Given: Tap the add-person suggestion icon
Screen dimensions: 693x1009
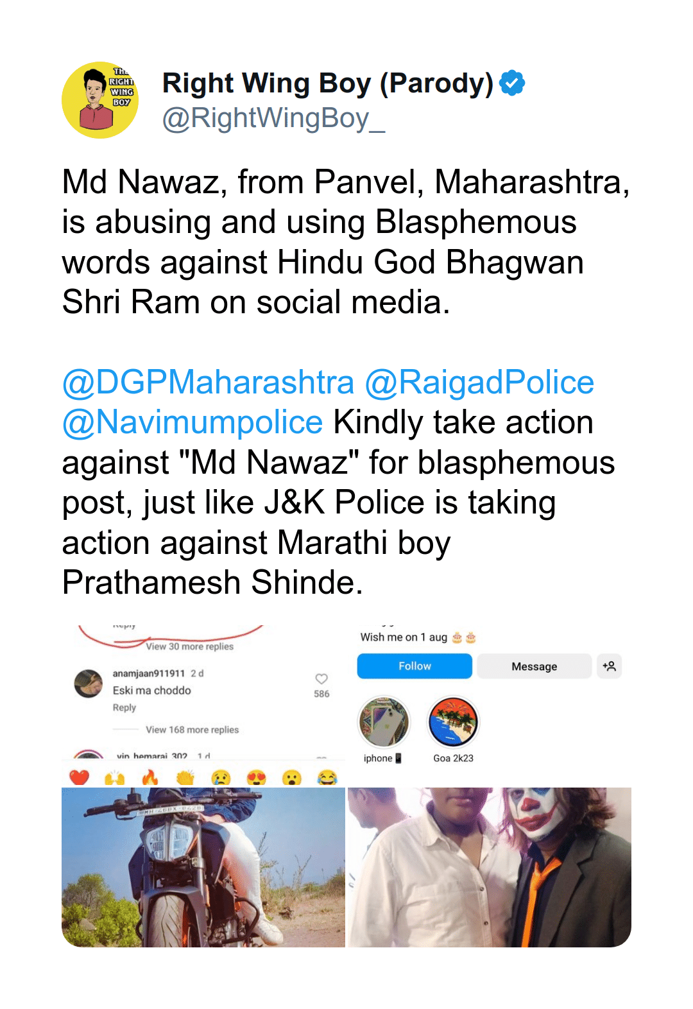Looking at the screenshot, I should tap(609, 666).
